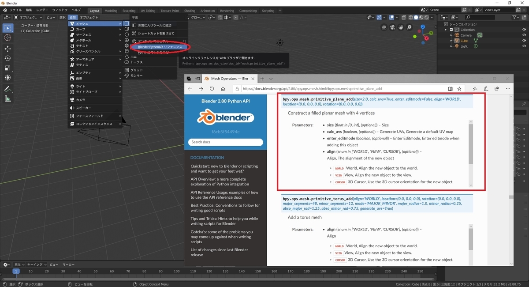
Task: Select rendered viewport shading
Action: (x=426, y=17)
